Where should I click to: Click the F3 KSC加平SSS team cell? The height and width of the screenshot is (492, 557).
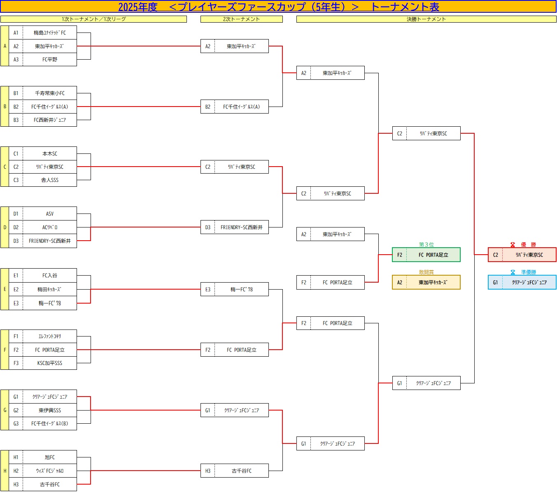click(49, 363)
